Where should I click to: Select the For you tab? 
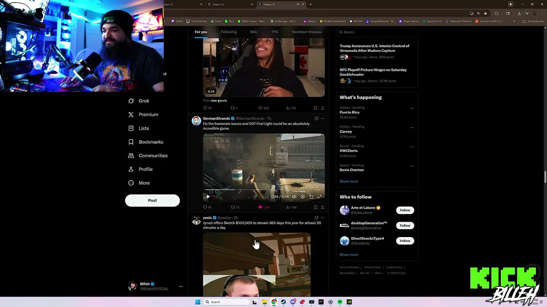tap(201, 32)
